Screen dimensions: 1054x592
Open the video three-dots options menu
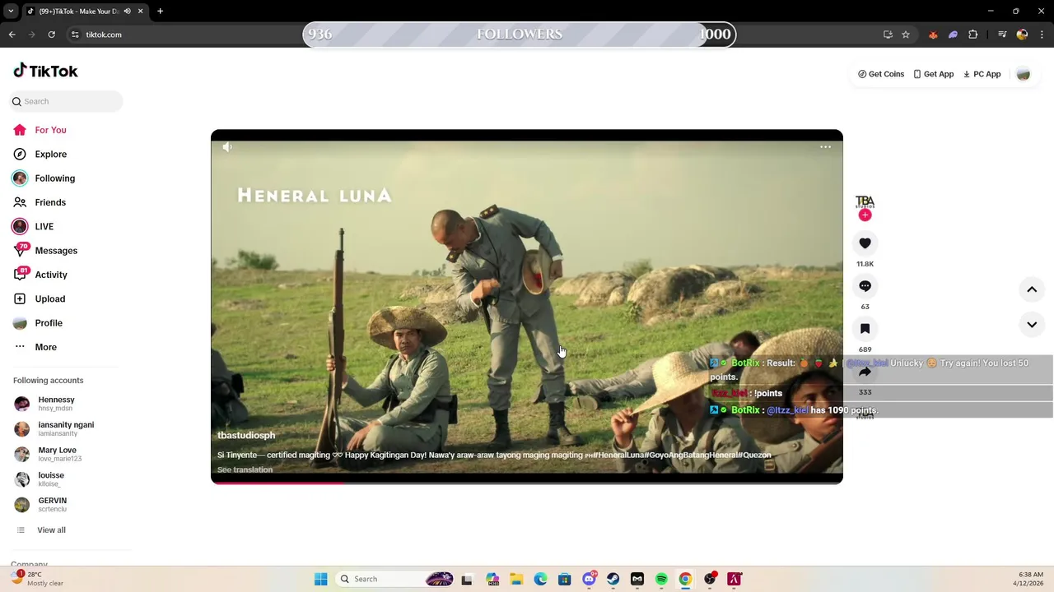(825, 147)
